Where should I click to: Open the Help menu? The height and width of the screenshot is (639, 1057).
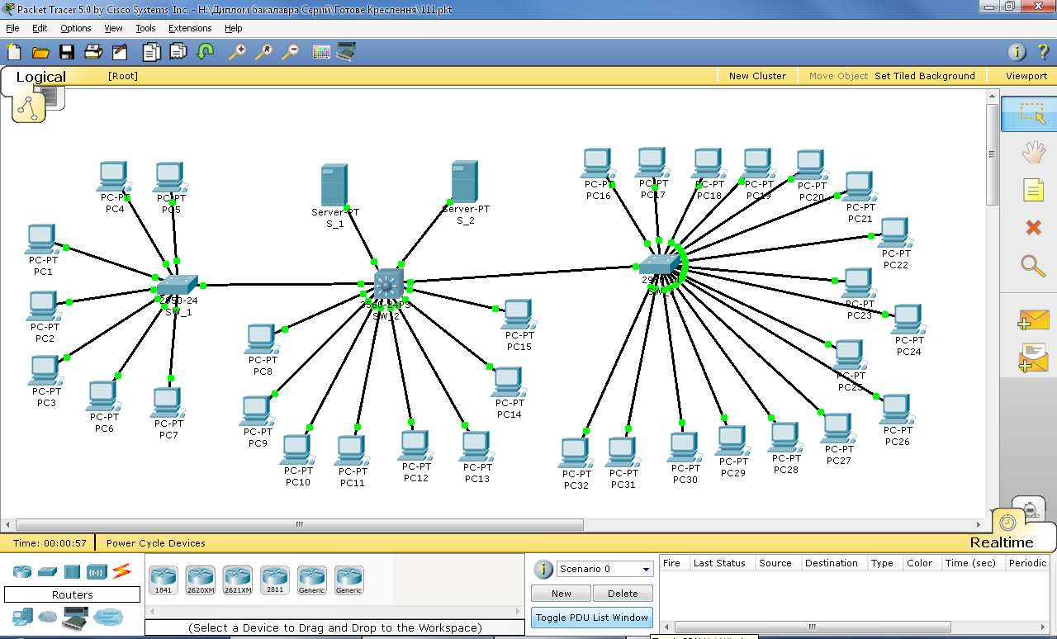tap(234, 28)
